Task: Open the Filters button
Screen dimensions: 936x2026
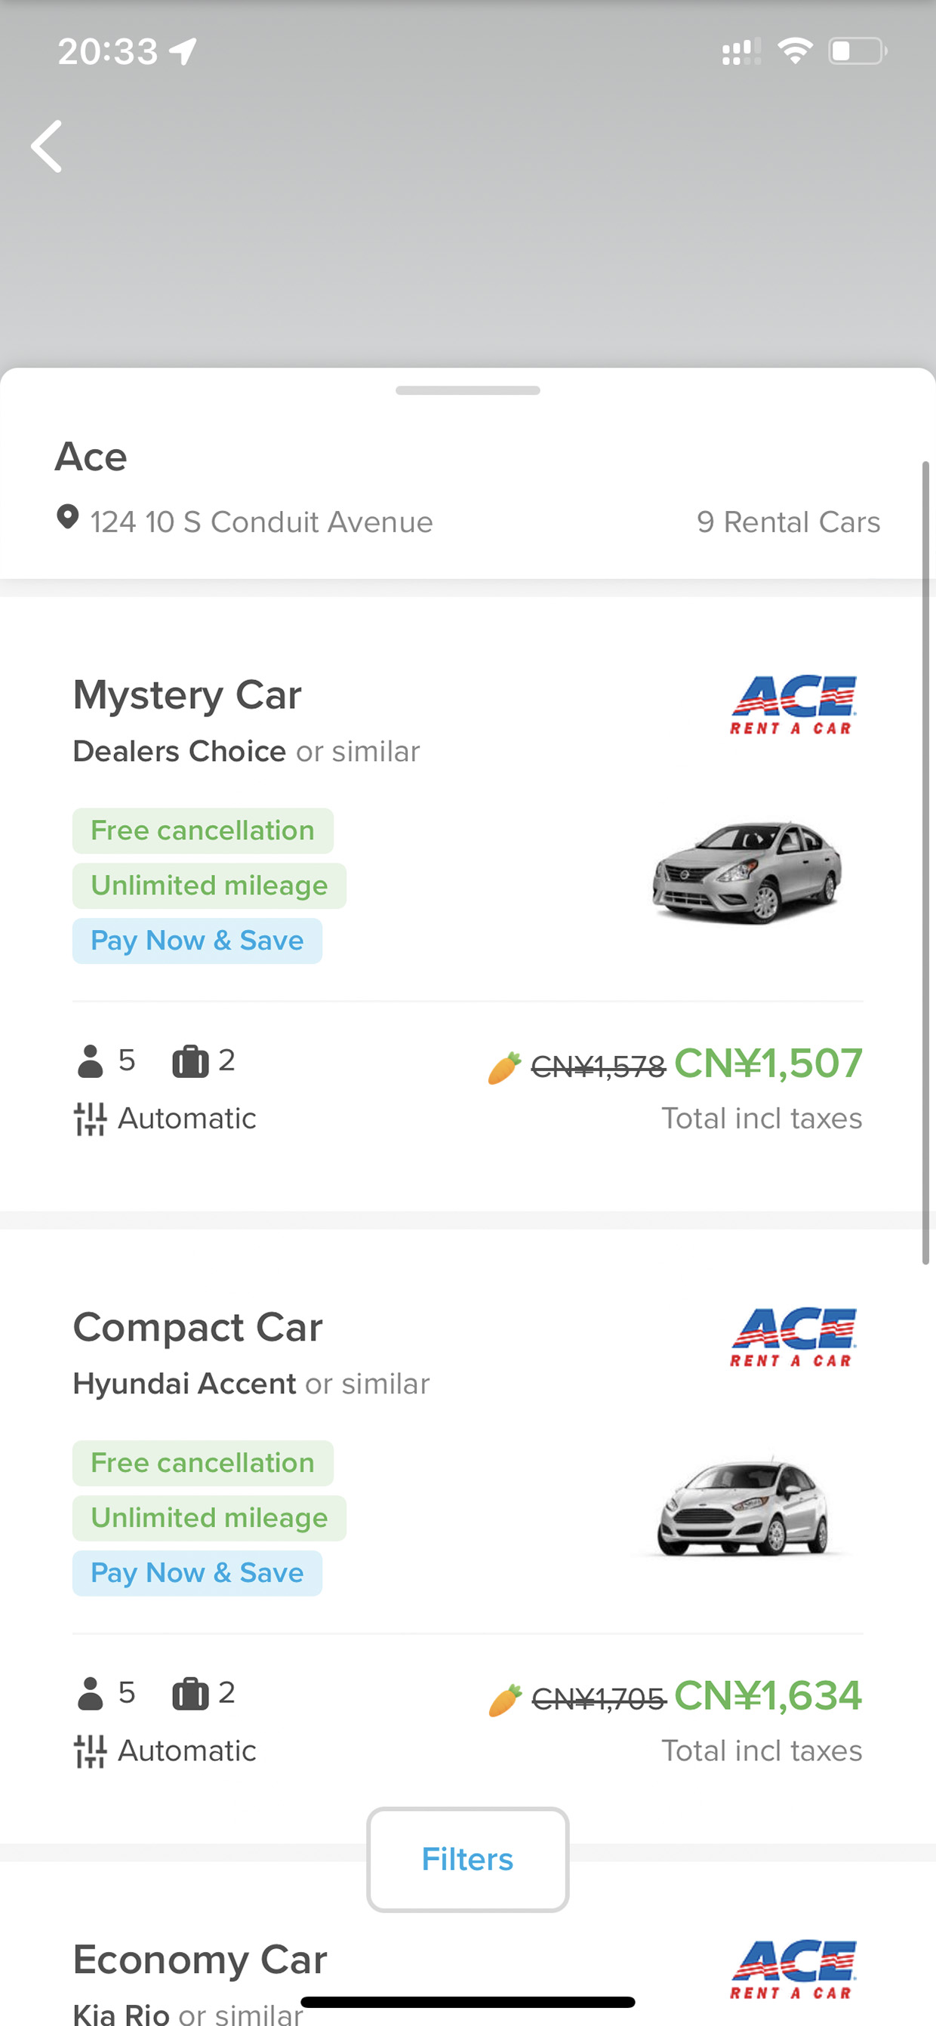Action: [x=468, y=1859]
